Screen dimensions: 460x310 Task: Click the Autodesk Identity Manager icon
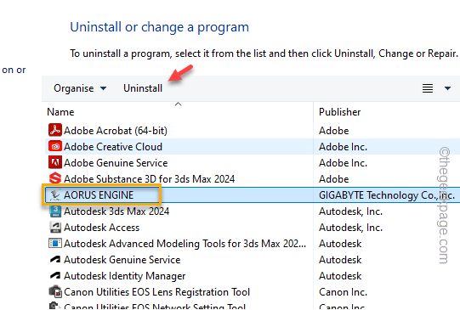tap(55, 275)
